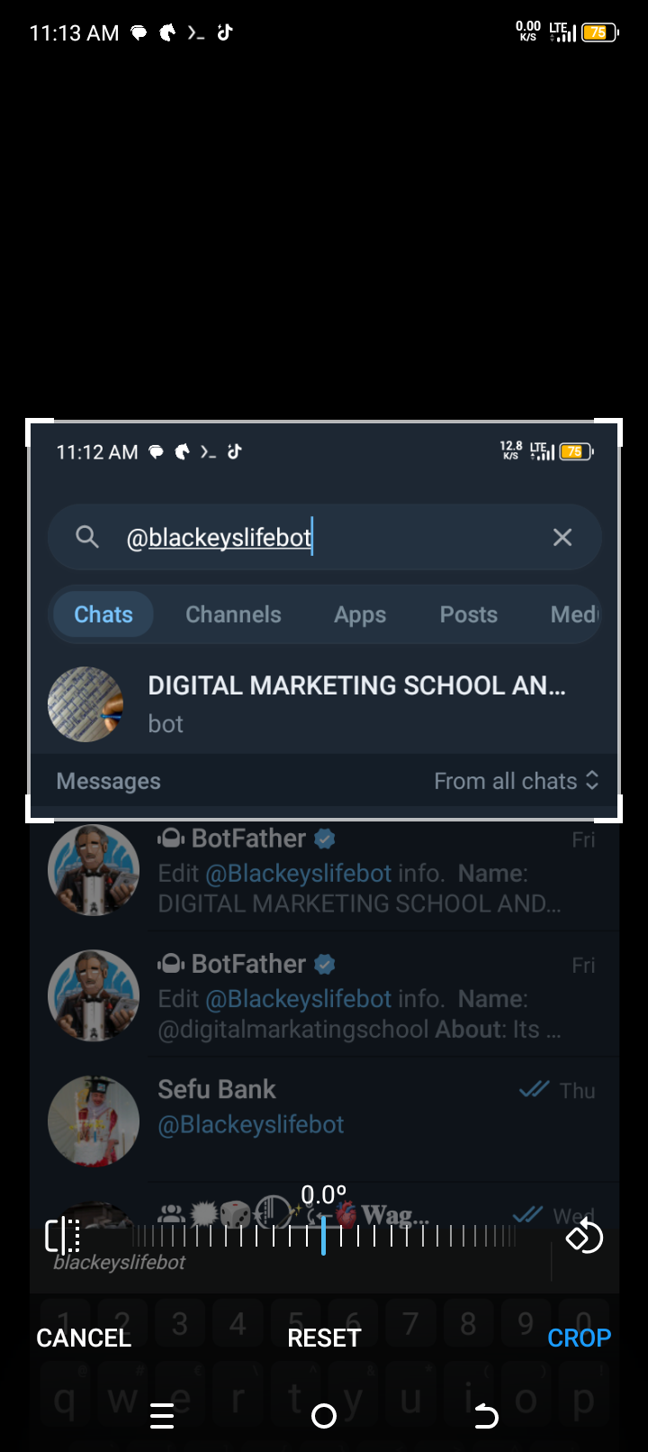The height and width of the screenshot is (1452, 648).
Task: Tap Android back arrow button
Action: pos(486,1416)
